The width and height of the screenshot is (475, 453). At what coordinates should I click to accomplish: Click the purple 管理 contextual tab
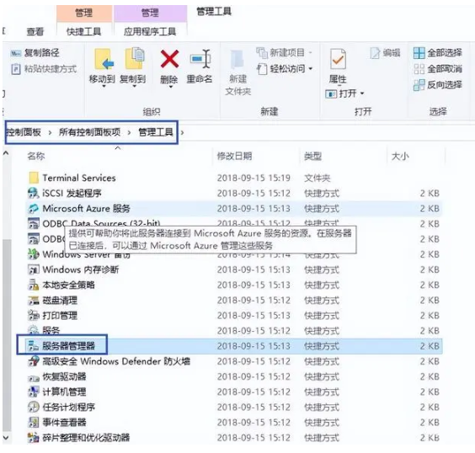point(150,13)
